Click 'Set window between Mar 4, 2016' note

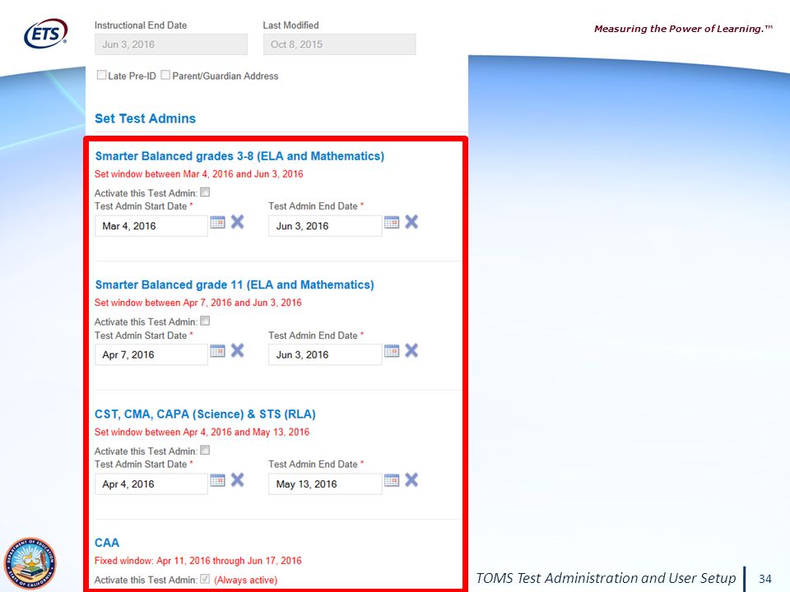point(199,174)
